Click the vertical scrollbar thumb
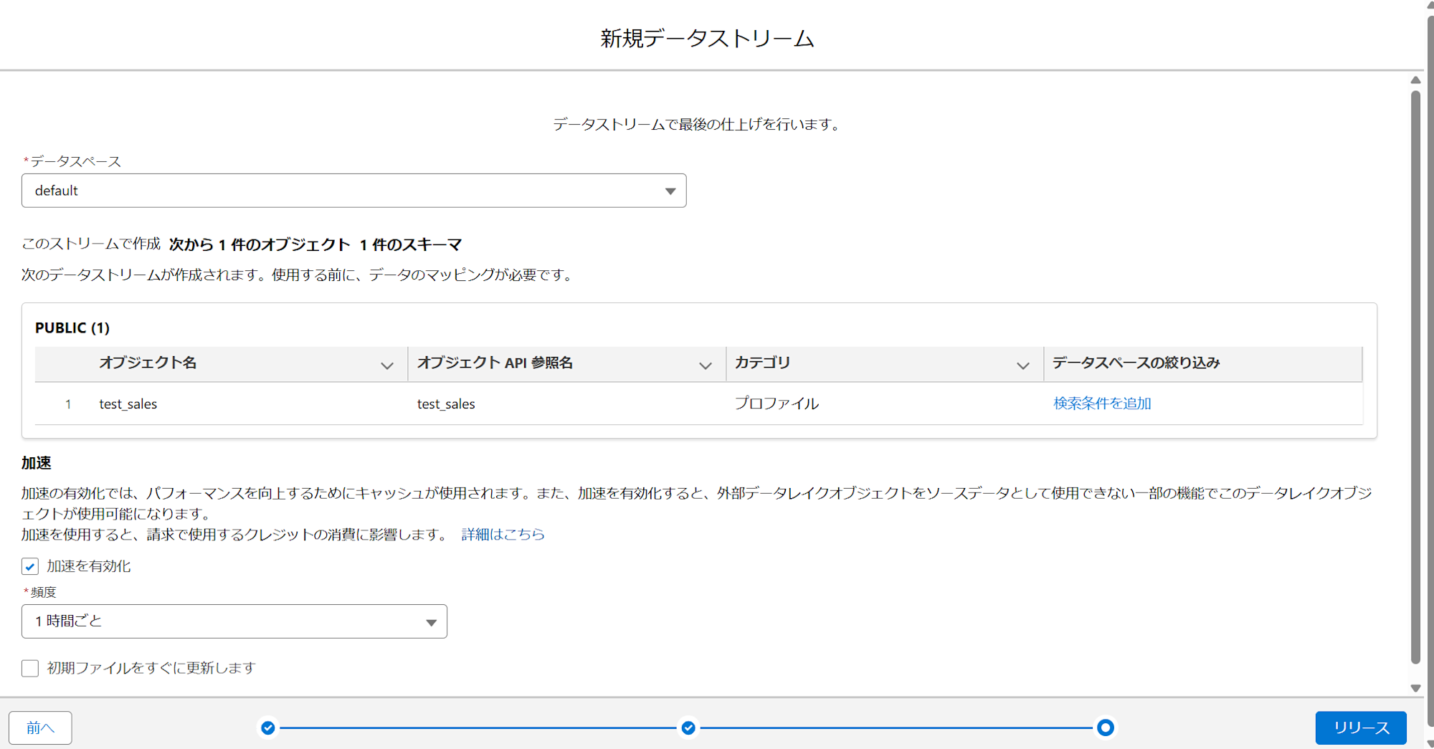 (x=1415, y=373)
